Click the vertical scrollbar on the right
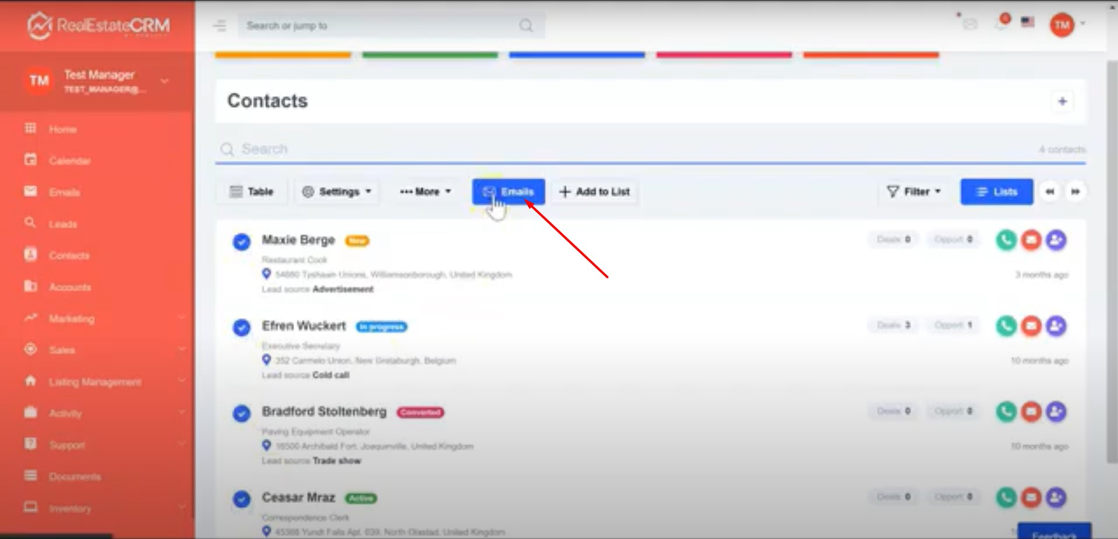The height and width of the screenshot is (539, 1118). pos(1111,262)
